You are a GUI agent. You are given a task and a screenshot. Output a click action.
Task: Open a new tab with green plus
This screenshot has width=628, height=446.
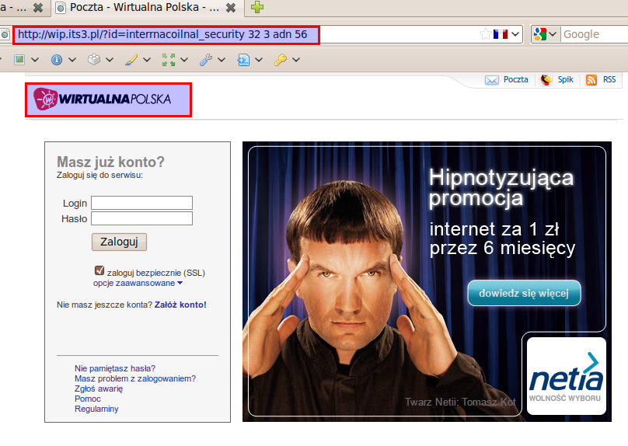click(x=257, y=7)
